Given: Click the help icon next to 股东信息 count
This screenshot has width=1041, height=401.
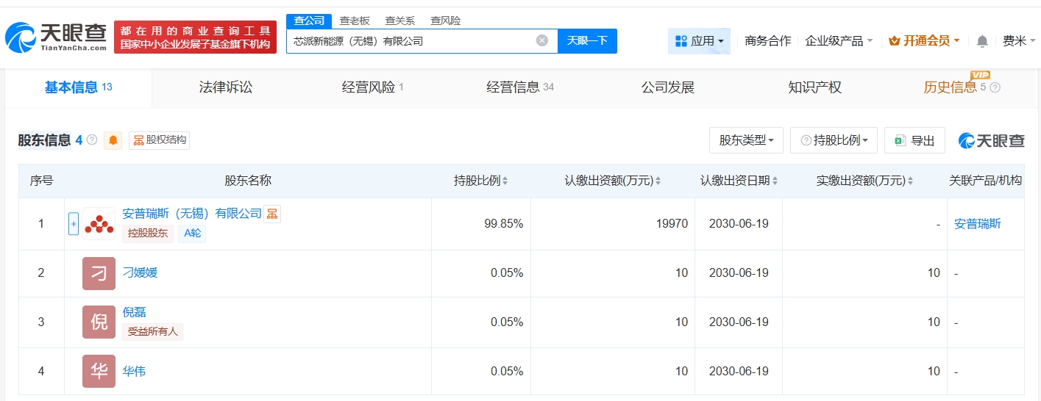Looking at the screenshot, I should pos(92,140).
